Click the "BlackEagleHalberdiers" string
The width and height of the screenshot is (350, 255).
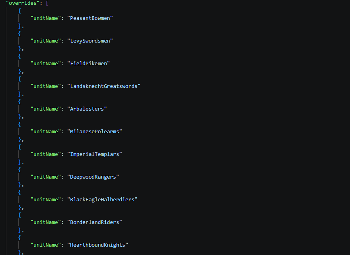pyautogui.click(x=102, y=199)
